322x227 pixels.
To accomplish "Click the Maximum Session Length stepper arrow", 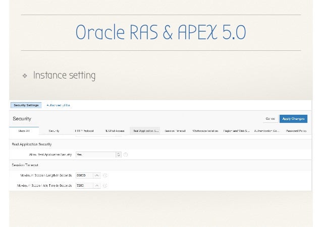I will point(97,176).
